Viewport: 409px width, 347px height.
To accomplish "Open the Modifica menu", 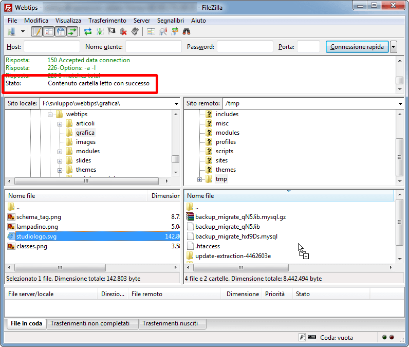I will (36, 21).
